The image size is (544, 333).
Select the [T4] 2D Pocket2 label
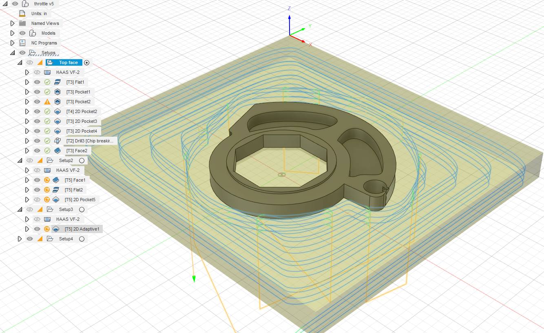coord(82,111)
